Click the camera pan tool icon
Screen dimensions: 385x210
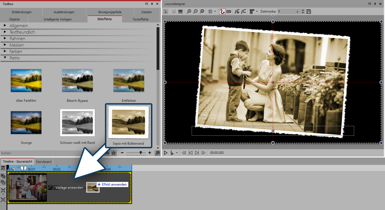click(229, 11)
